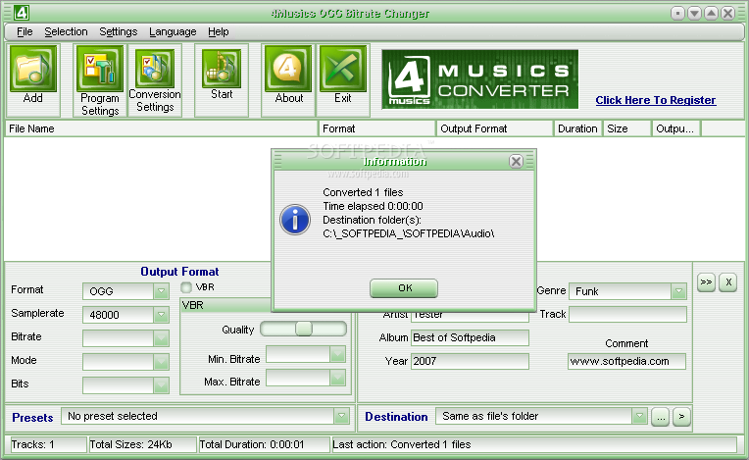Open the Selection menu

tap(66, 31)
